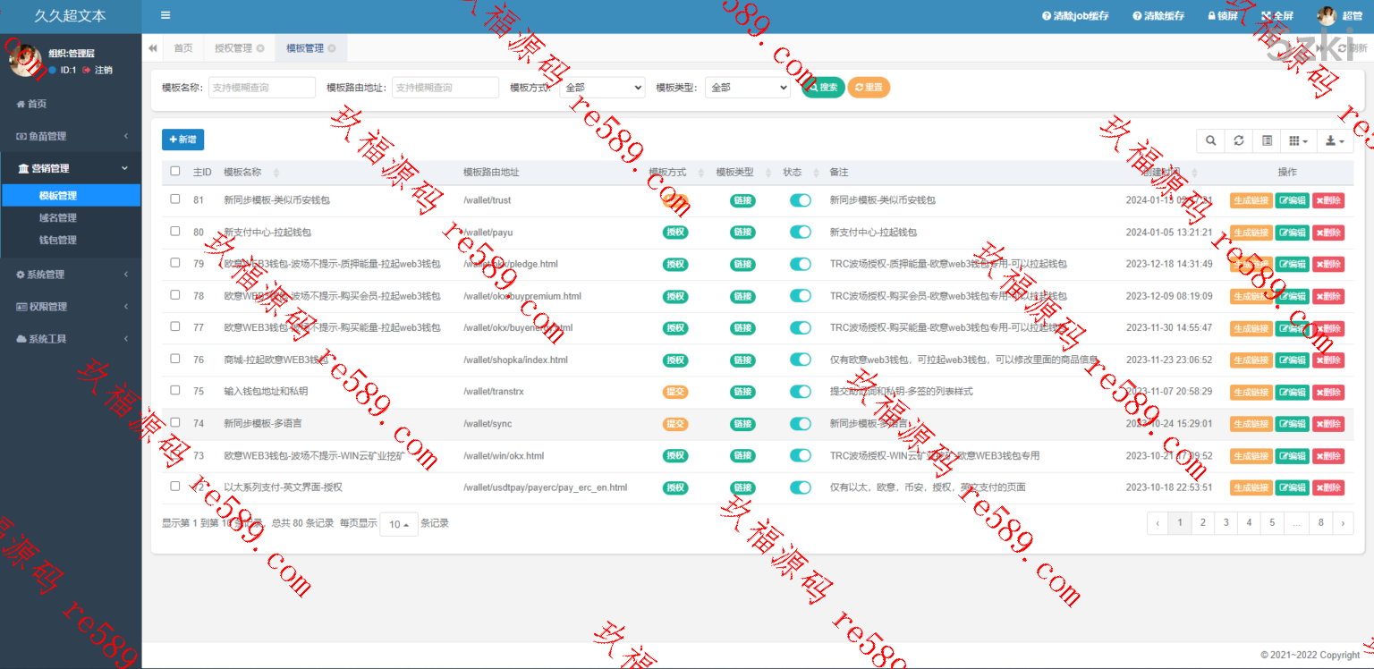Open the per-page record count dropdown
The image size is (1374, 669).
tap(399, 524)
